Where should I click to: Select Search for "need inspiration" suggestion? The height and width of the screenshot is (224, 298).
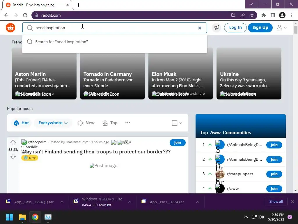point(115,42)
